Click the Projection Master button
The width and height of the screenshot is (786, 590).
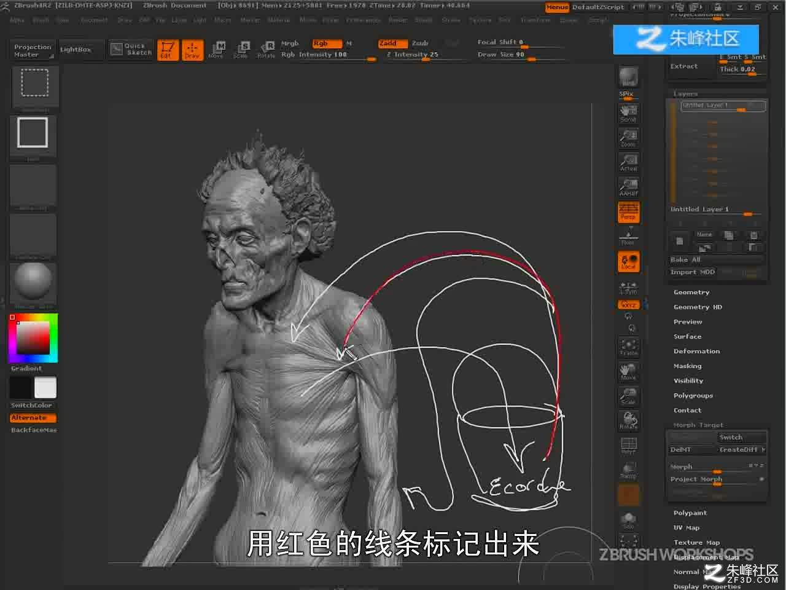pos(33,50)
